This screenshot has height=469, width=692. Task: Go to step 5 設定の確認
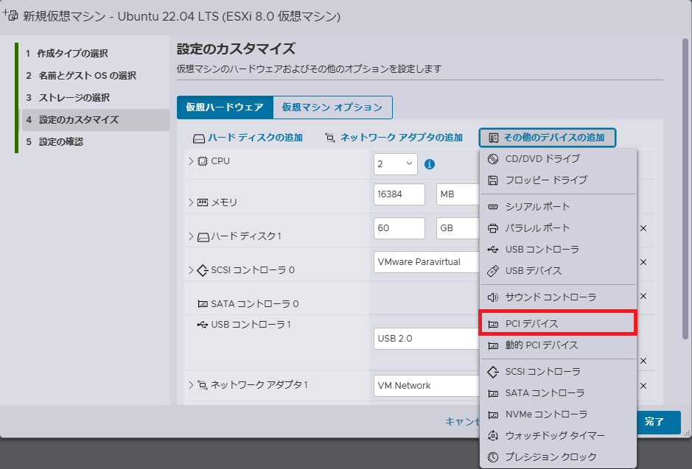55,142
